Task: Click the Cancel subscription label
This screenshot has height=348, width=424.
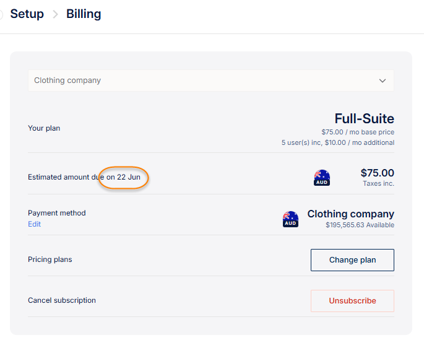Action: pos(62,300)
